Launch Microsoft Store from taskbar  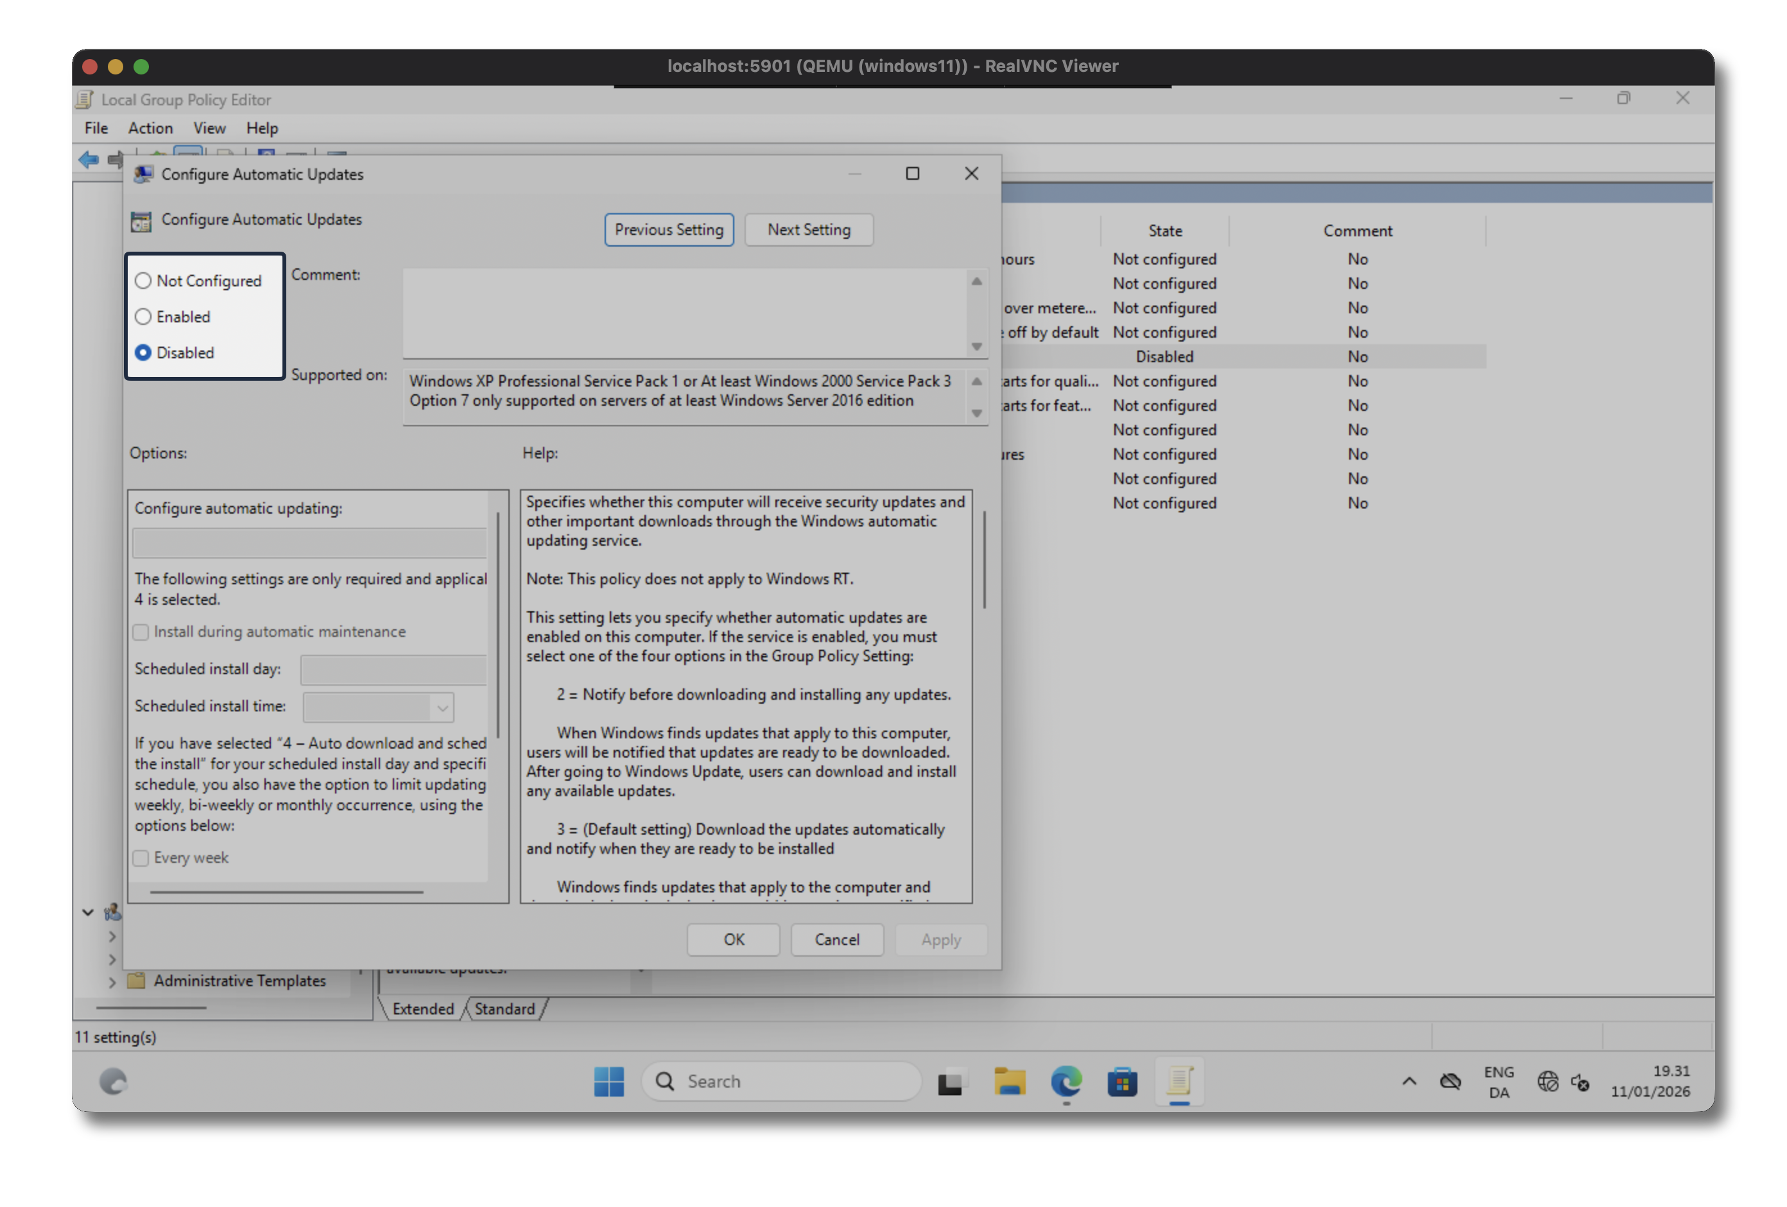click(1122, 1082)
